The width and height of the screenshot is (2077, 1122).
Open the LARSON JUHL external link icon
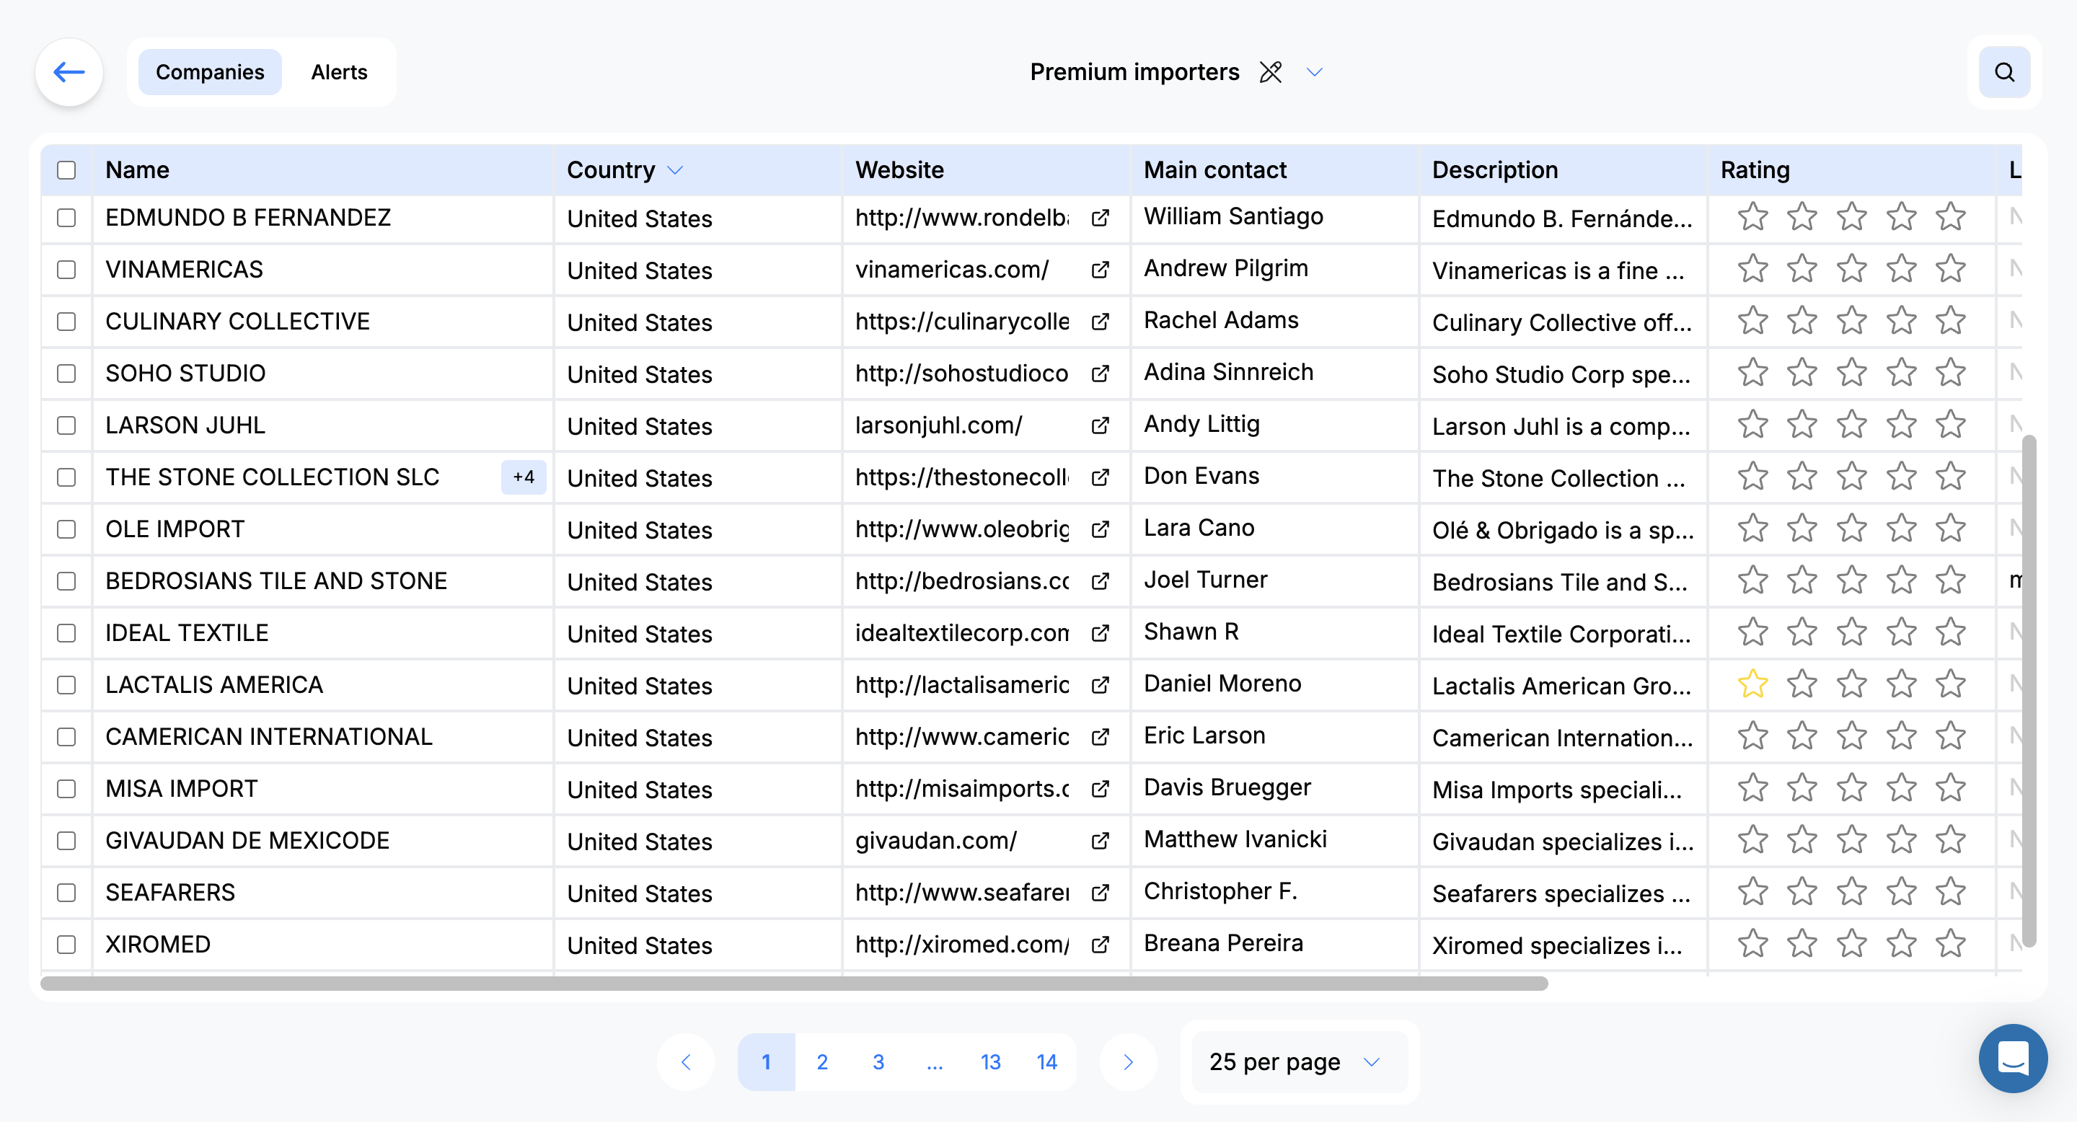pyautogui.click(x=1100, y=425)
